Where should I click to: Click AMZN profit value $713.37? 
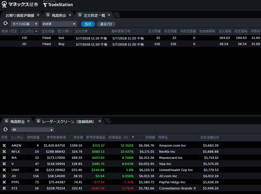point(98,146)
